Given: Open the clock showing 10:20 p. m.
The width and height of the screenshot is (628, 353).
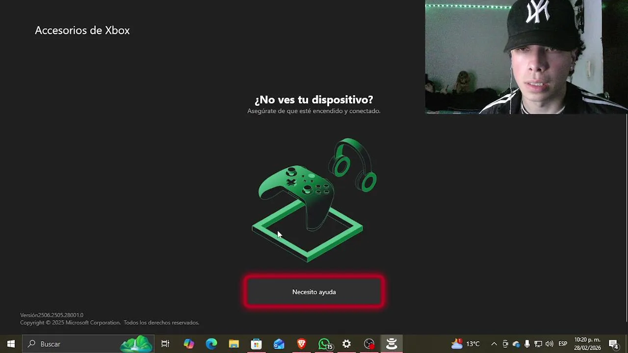Looking at the screenshot, I should pyautogui.click(x=587, y=344).
